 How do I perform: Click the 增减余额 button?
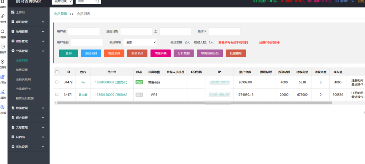click(x=161, y=53)
